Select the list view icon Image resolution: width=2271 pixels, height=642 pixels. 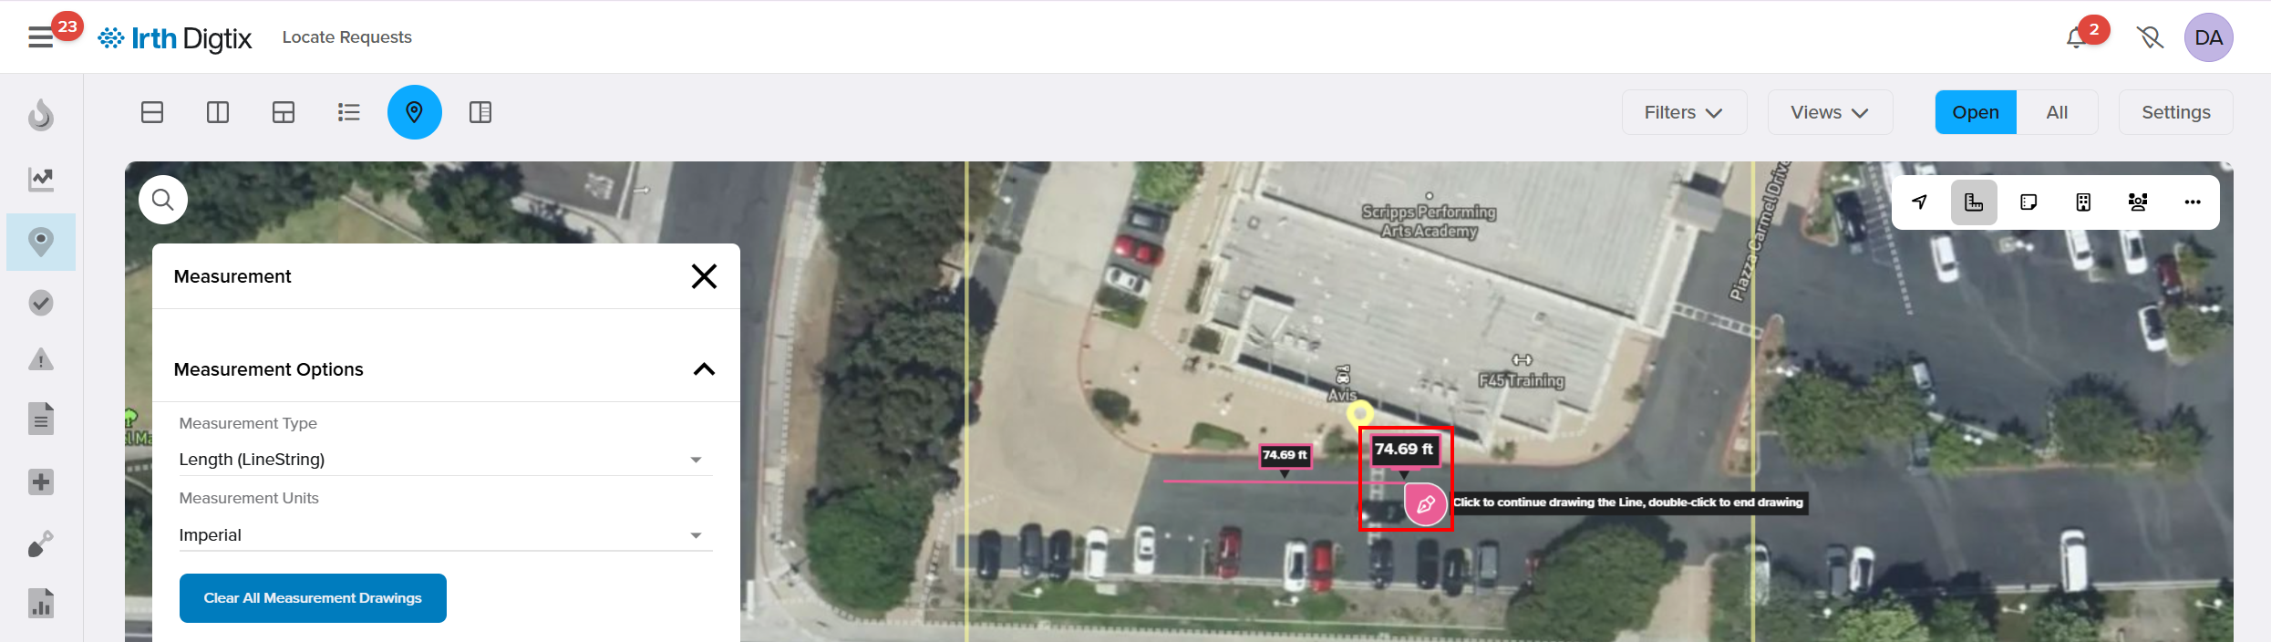point(349,112)
